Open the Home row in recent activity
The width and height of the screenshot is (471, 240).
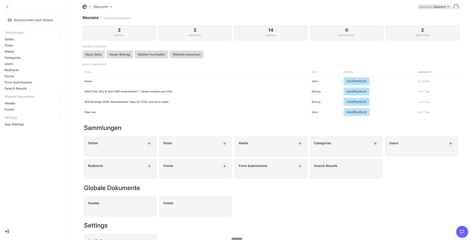(271, 81)
